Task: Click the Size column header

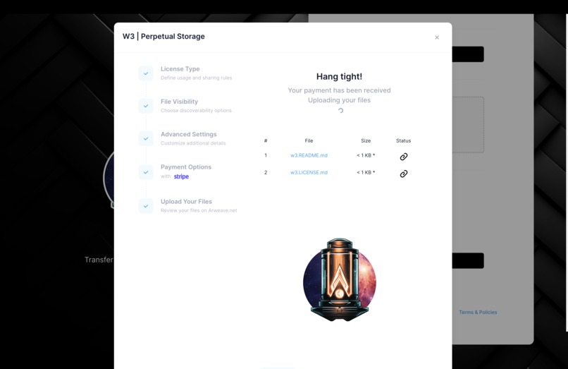Action: (x=366, y=141)
